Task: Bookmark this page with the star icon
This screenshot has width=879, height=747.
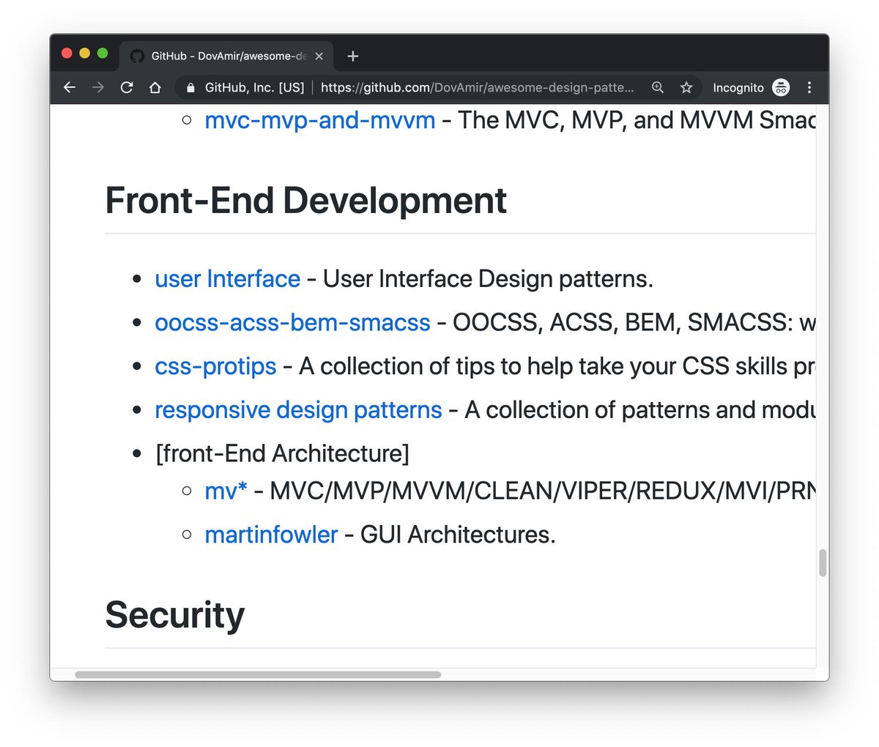Action: (686, 87)
